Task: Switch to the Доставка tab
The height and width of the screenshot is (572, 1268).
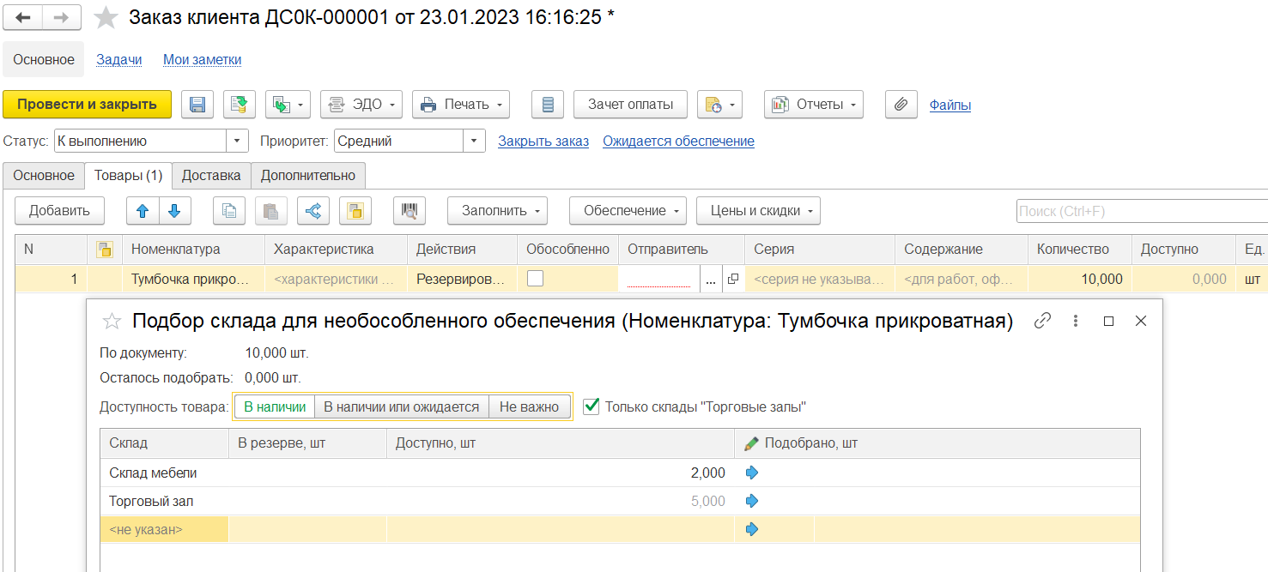Action: (x=211, y=176)
